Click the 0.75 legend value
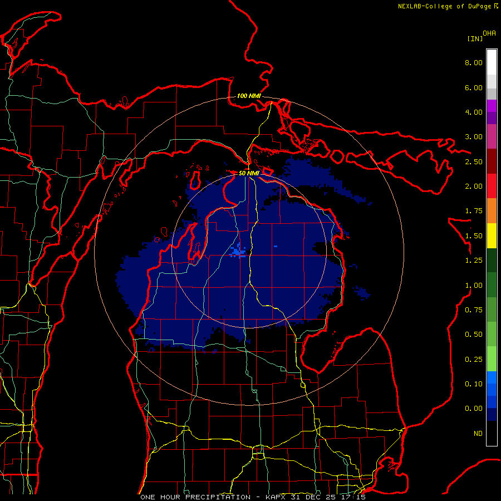This screenshot has height=501, width=501. pos(474,310)
